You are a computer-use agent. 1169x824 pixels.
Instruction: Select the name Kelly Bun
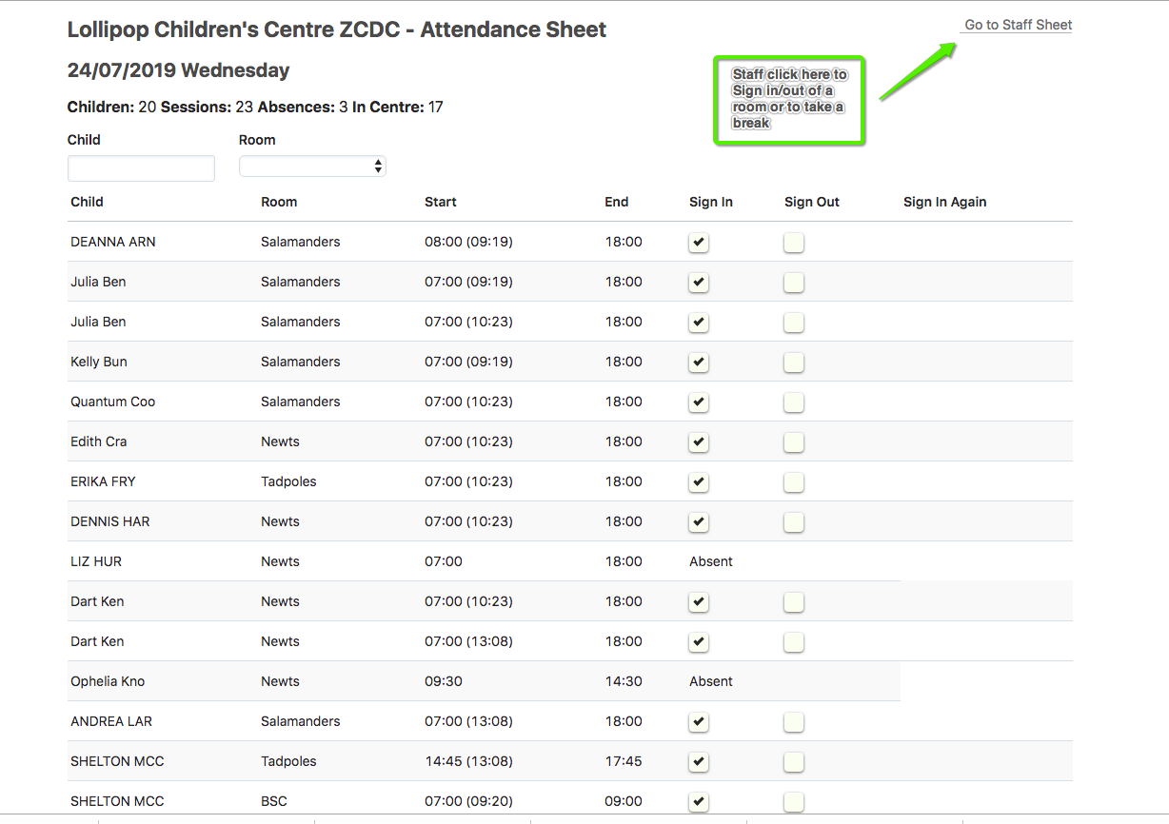coord(99,362)
